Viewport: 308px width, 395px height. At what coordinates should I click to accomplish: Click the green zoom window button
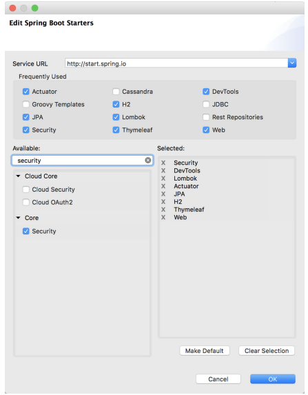point(34,8)
